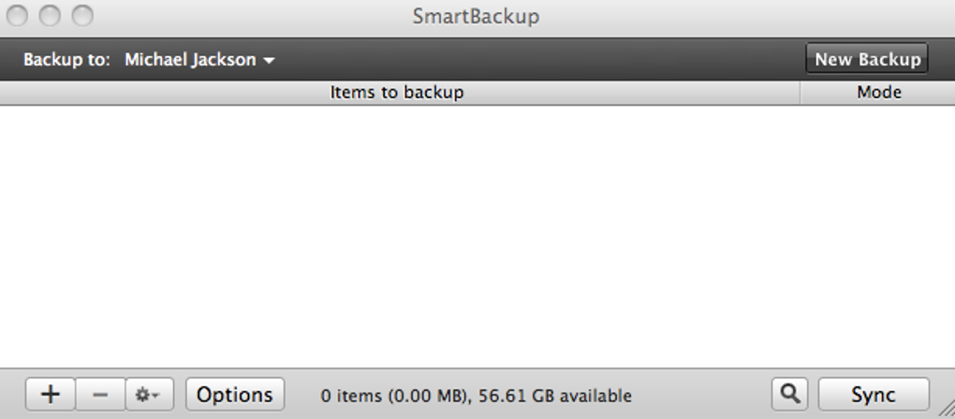This screenshot has height=419, width=955.
Task: Click the SmartBackup window title
Action: pos(476,17)
